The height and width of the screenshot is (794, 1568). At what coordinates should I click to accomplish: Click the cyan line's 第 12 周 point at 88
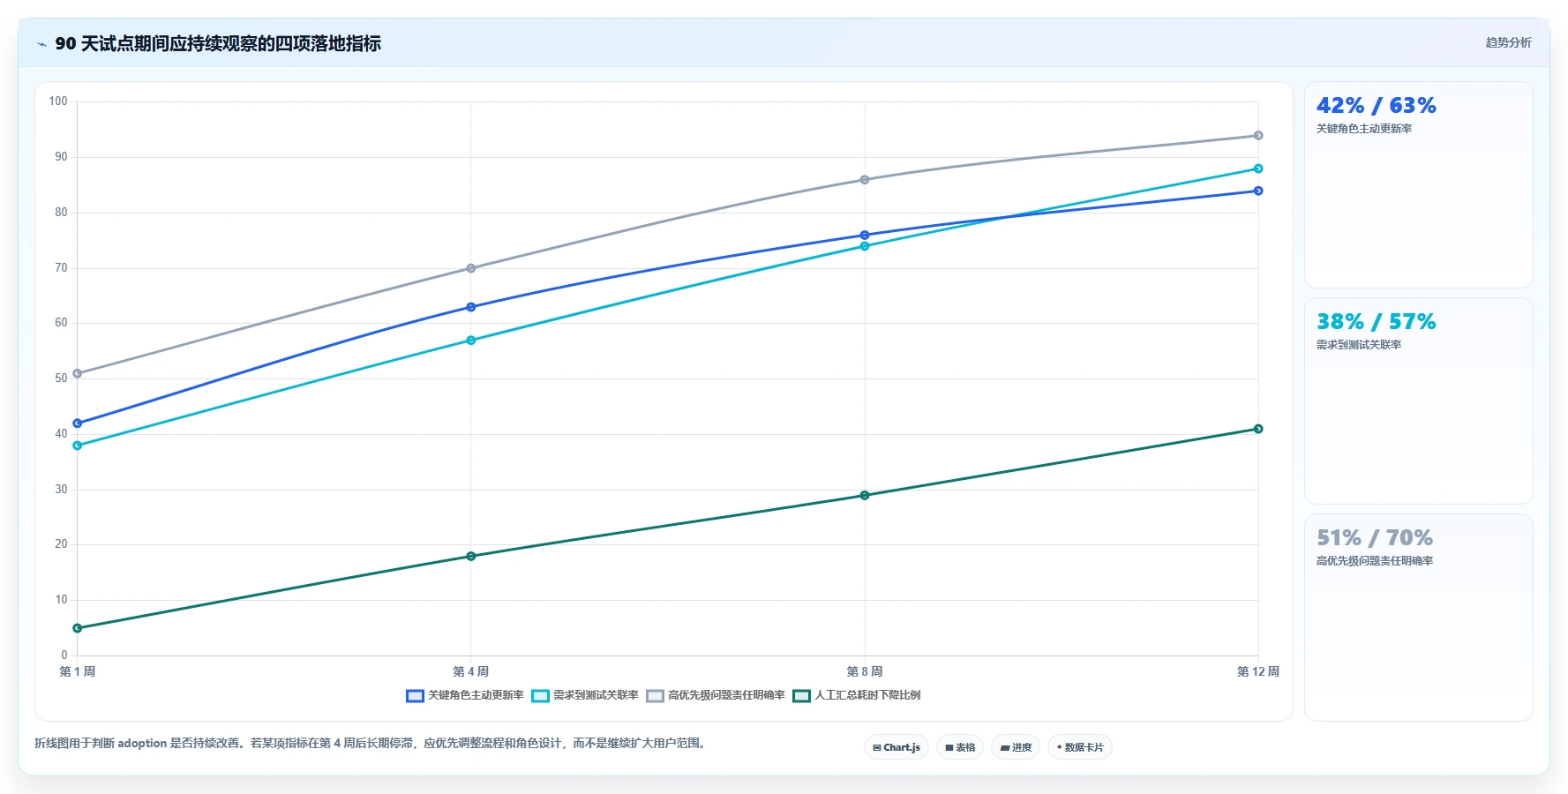(x=1258, y=169)
